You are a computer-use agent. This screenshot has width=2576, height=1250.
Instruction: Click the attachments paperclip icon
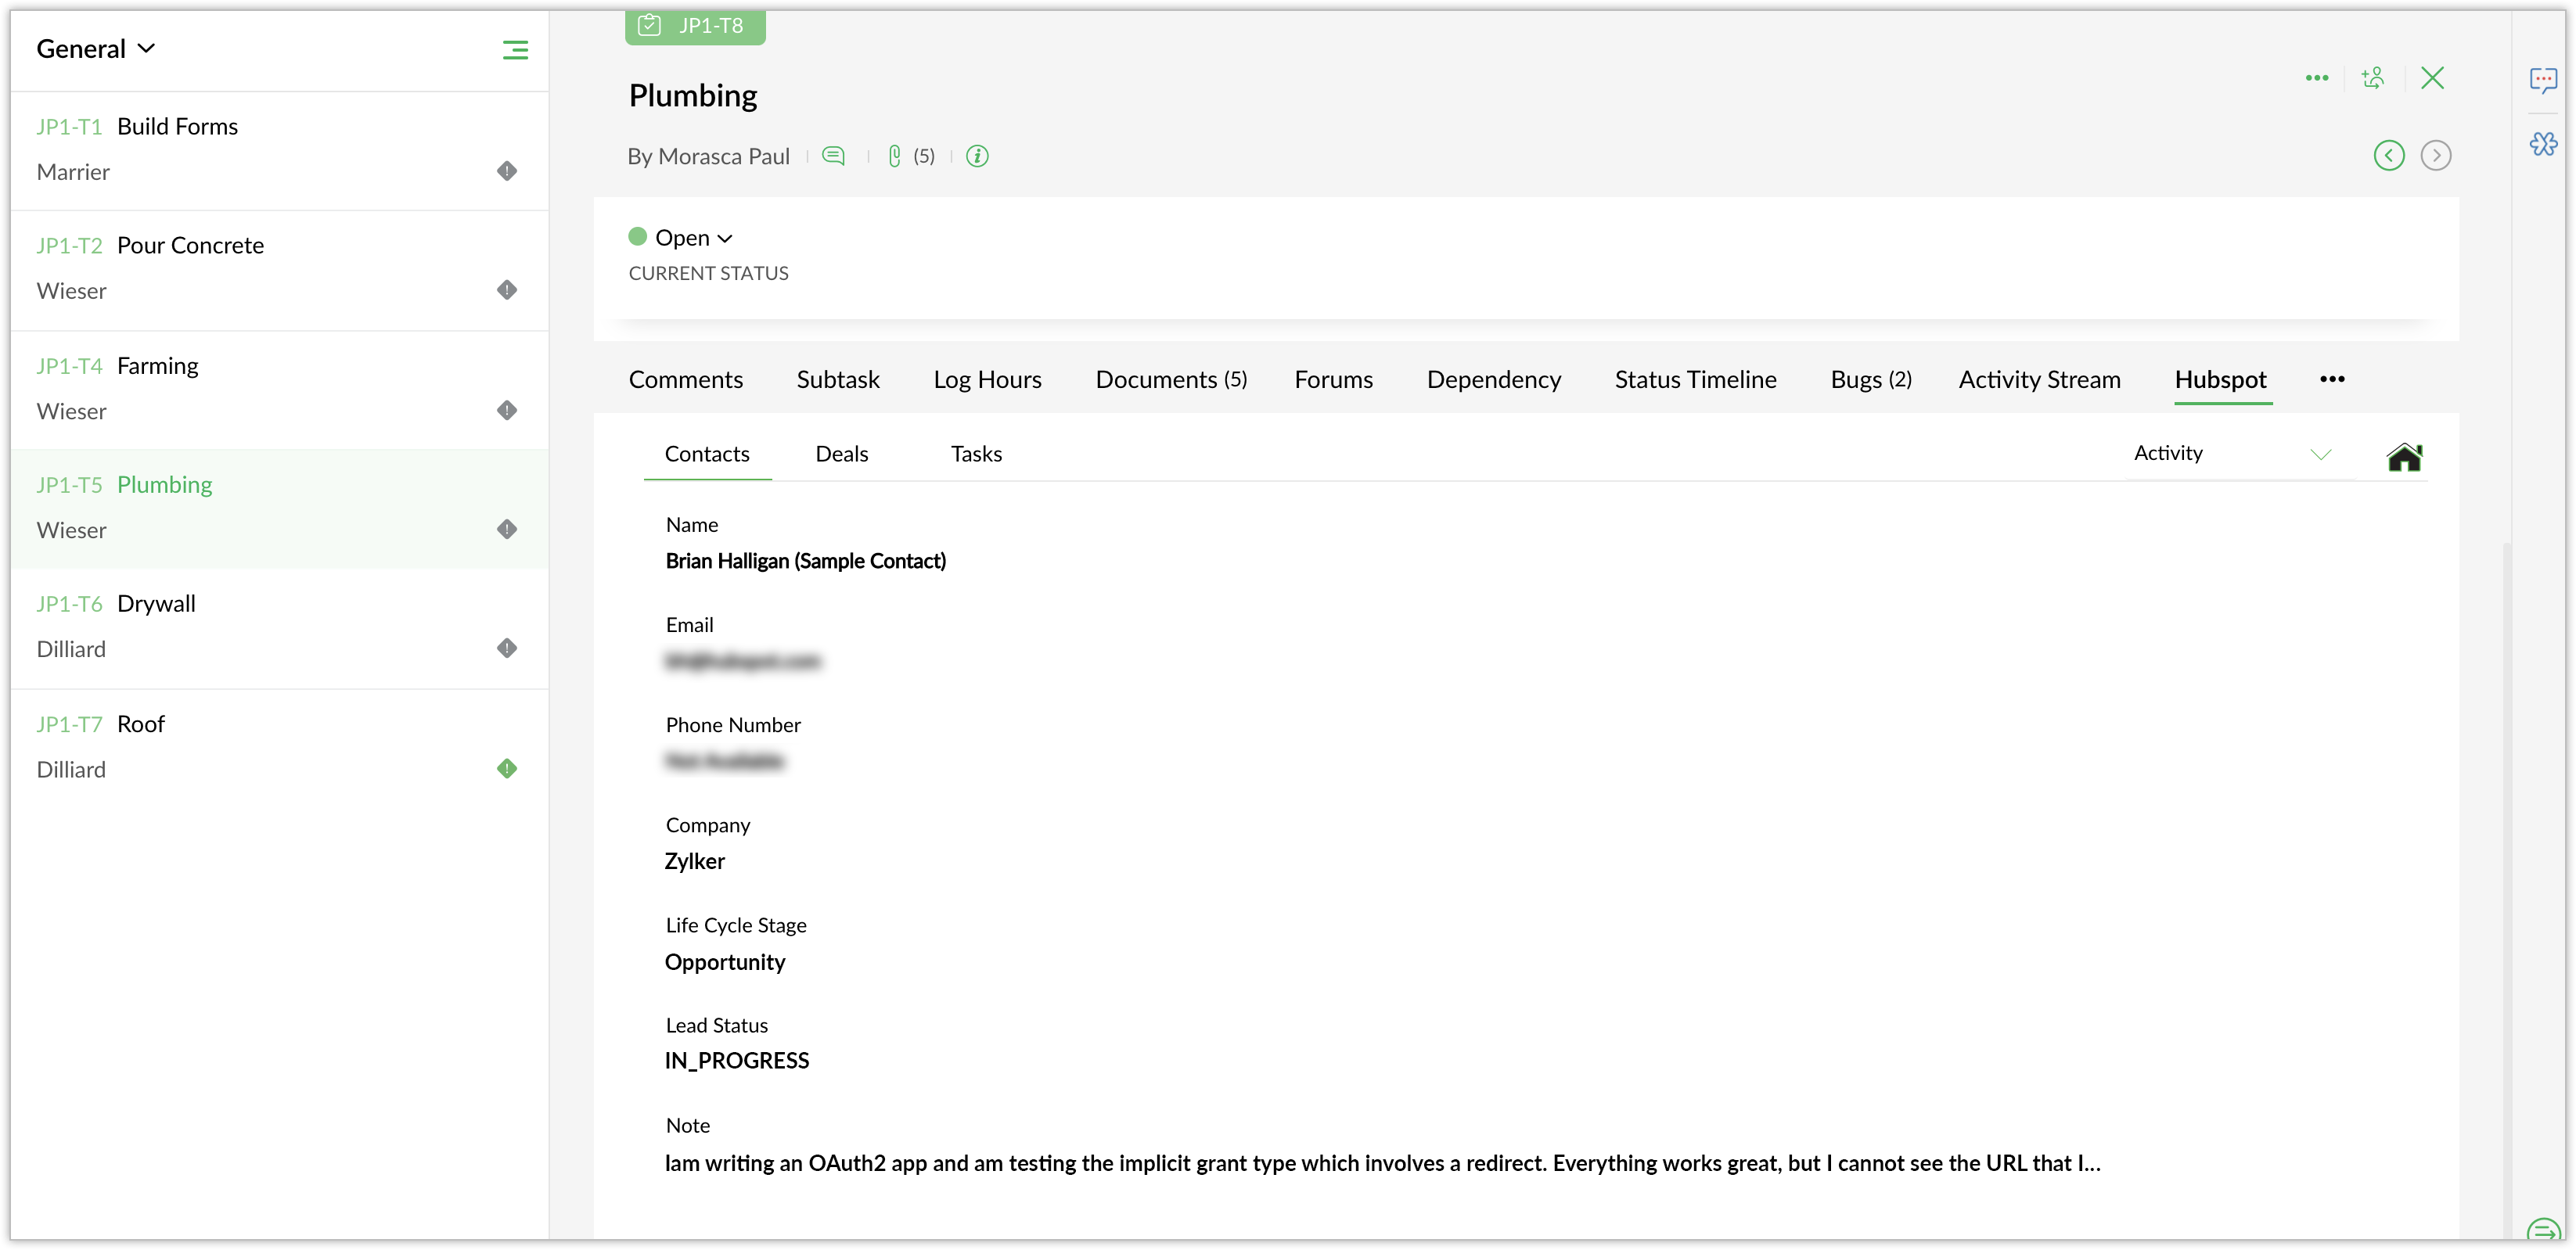click(894, 156)
